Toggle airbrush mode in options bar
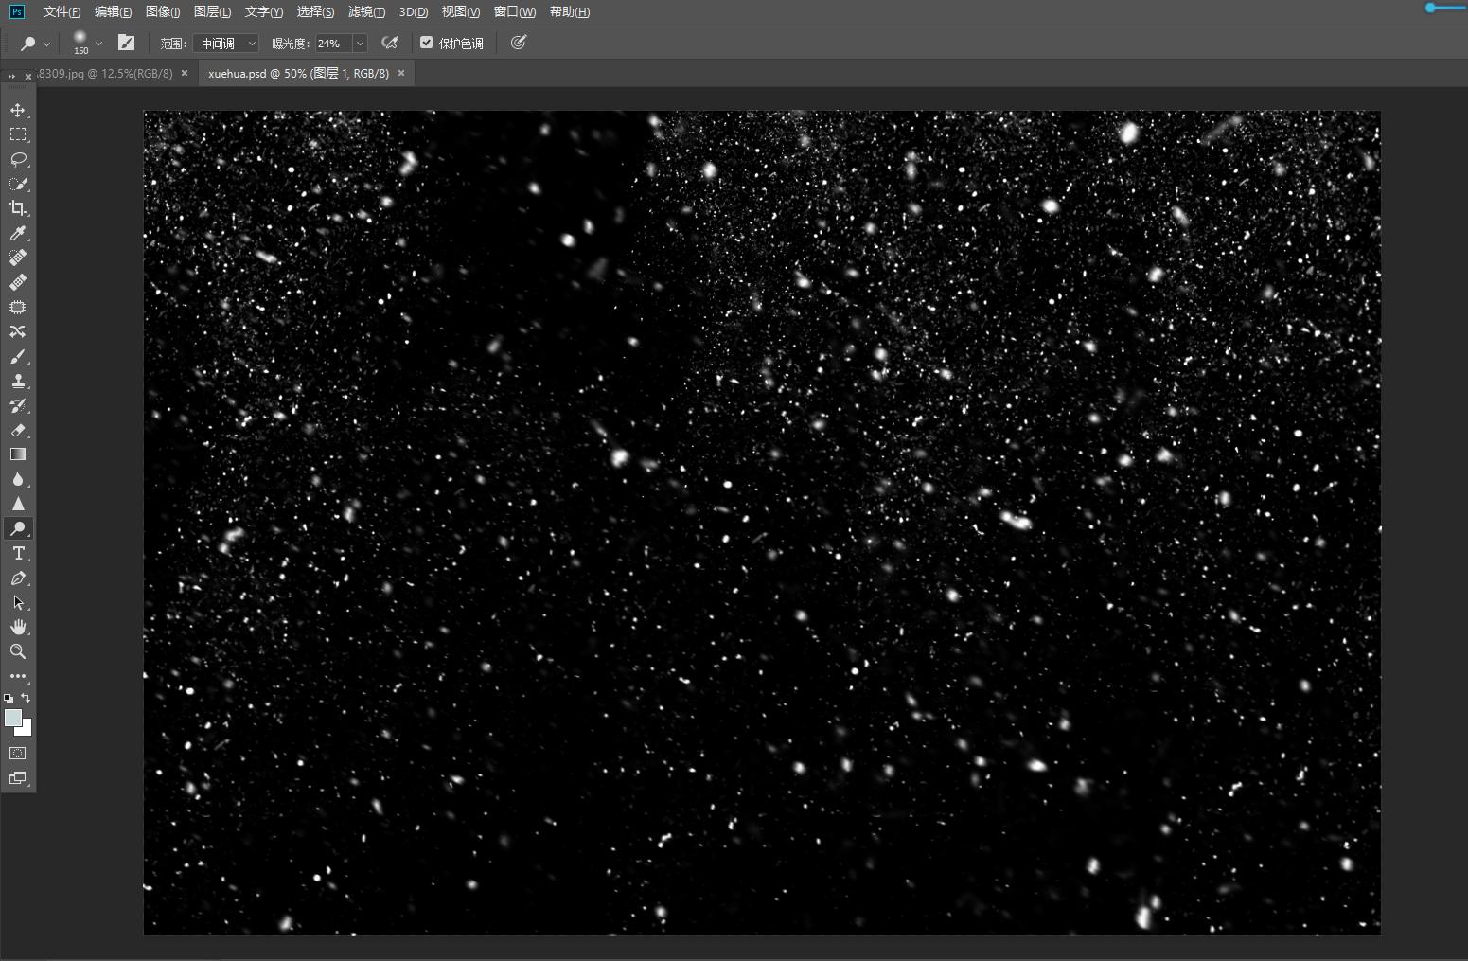1468x961 pixels. tap(389, 43)
